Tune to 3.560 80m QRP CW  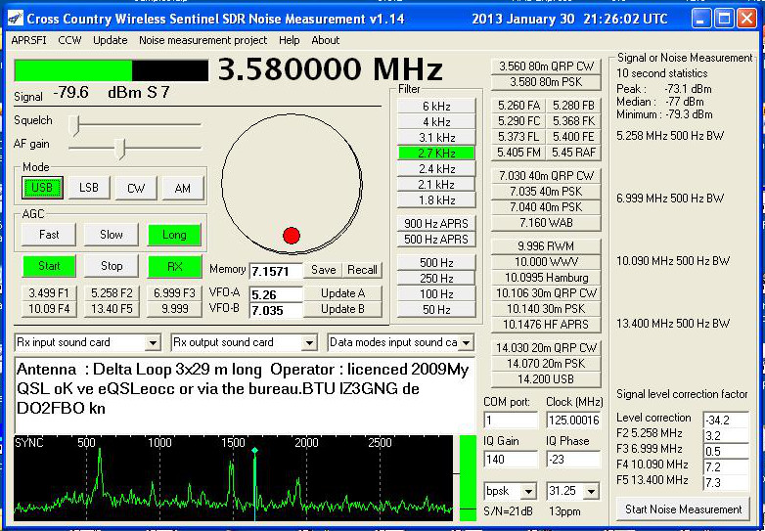(x=546, y=66)
